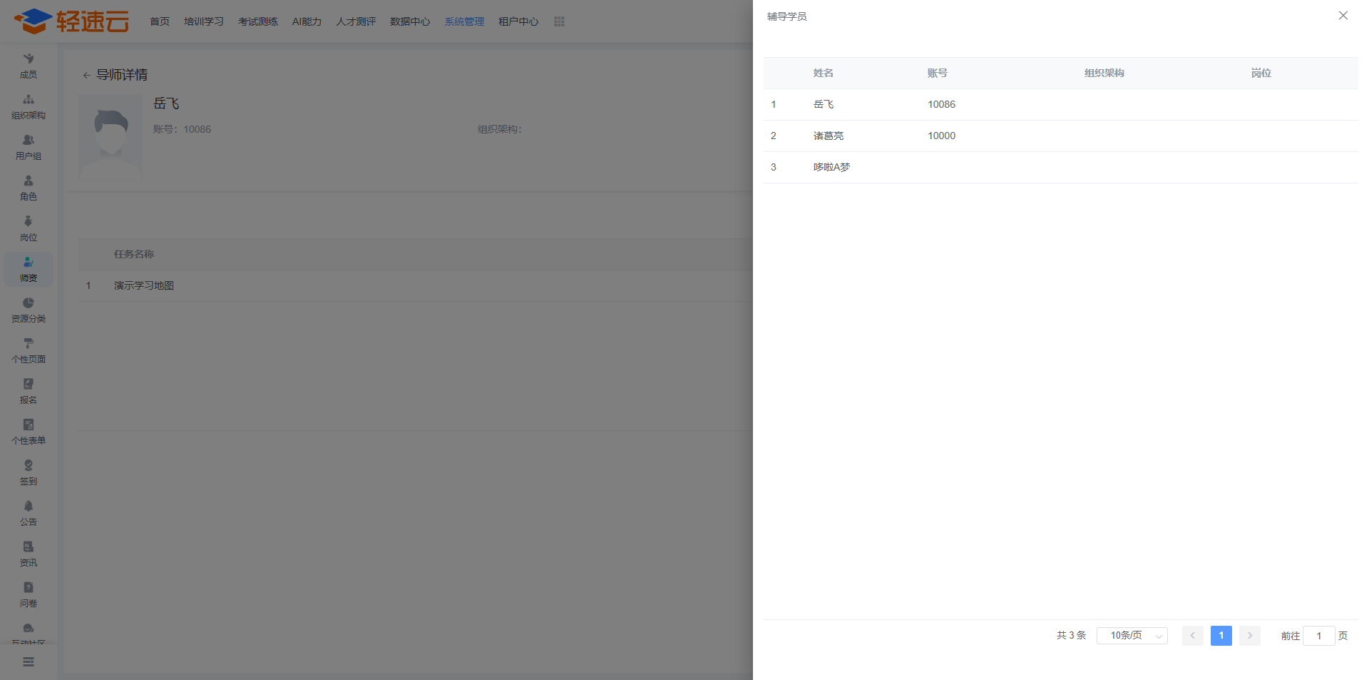Screen dimensions: 1369x680
Task: Click the 前往 page number input field
Action: pos(1318,635)
